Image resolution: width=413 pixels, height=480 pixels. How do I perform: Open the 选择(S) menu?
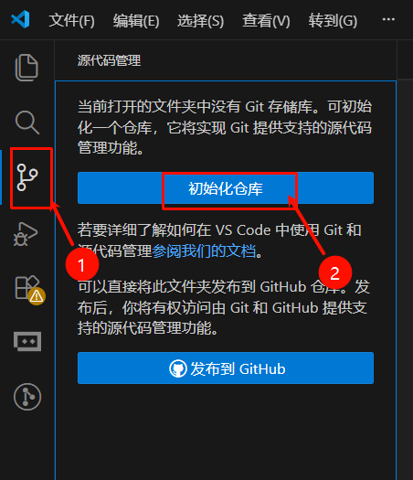(x=201, y=20)
